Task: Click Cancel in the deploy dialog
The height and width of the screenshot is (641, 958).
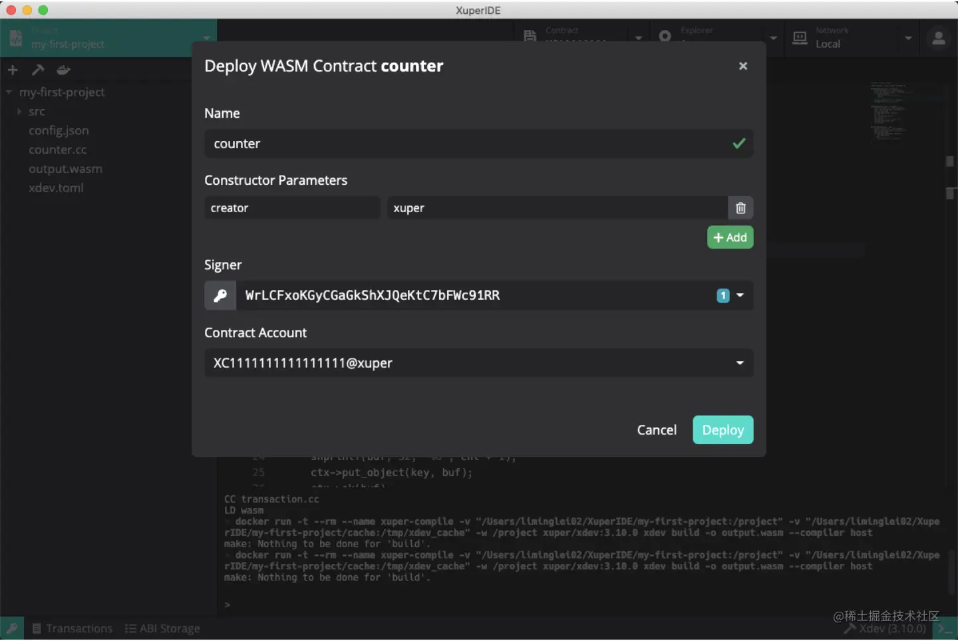Action: coord(657,430)
